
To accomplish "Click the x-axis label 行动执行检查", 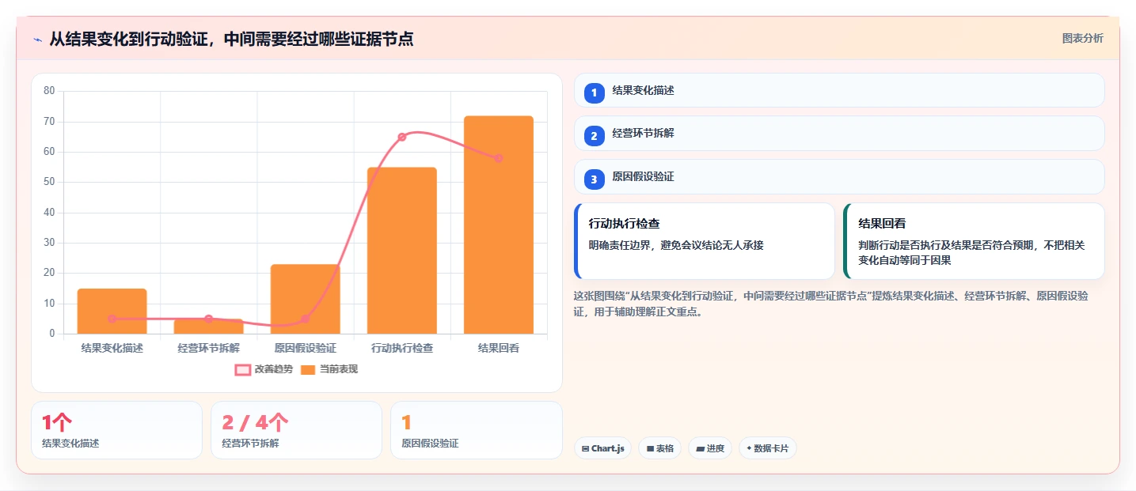I will click(x=402, y=348).
